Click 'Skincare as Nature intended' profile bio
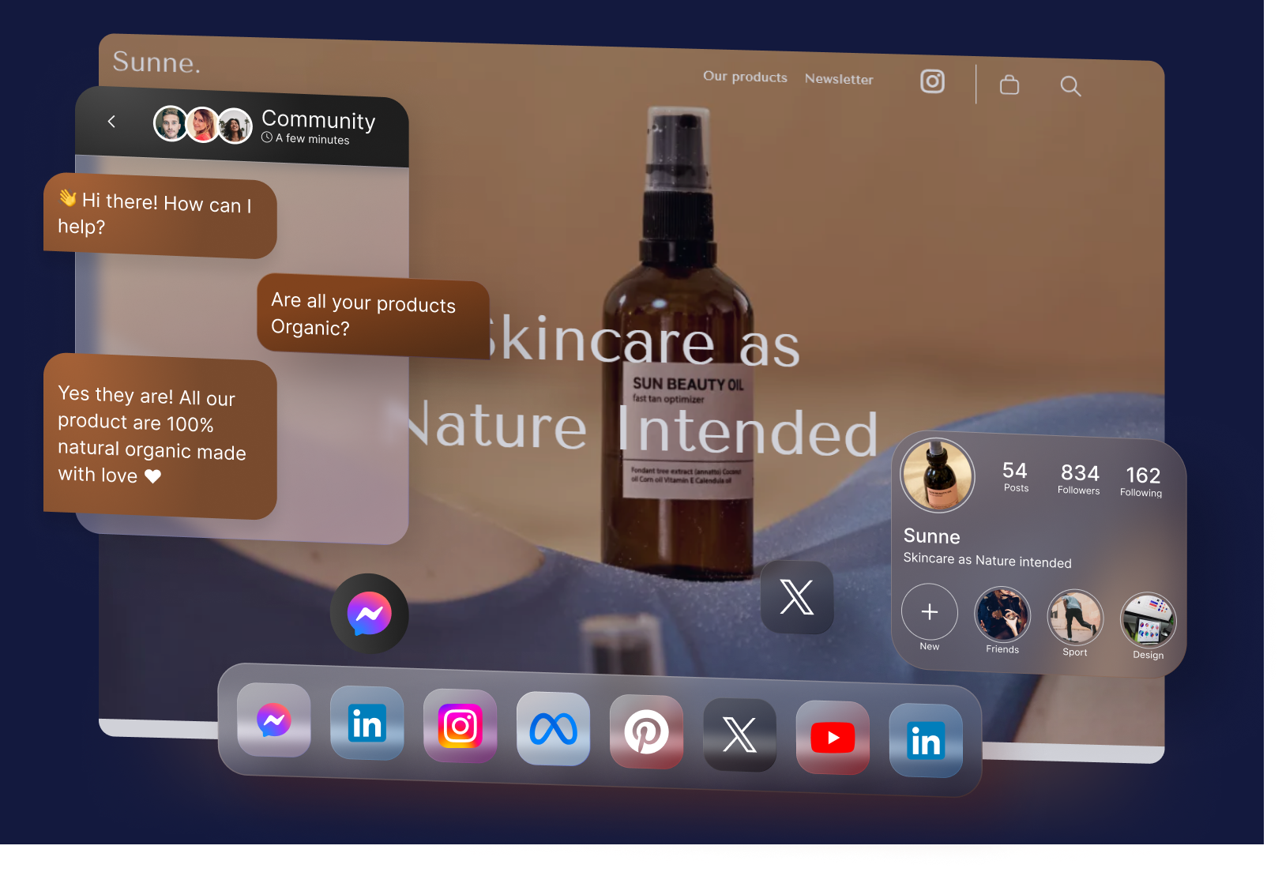The width and height of the screenshot is (1282, 872). pos(987,560)
